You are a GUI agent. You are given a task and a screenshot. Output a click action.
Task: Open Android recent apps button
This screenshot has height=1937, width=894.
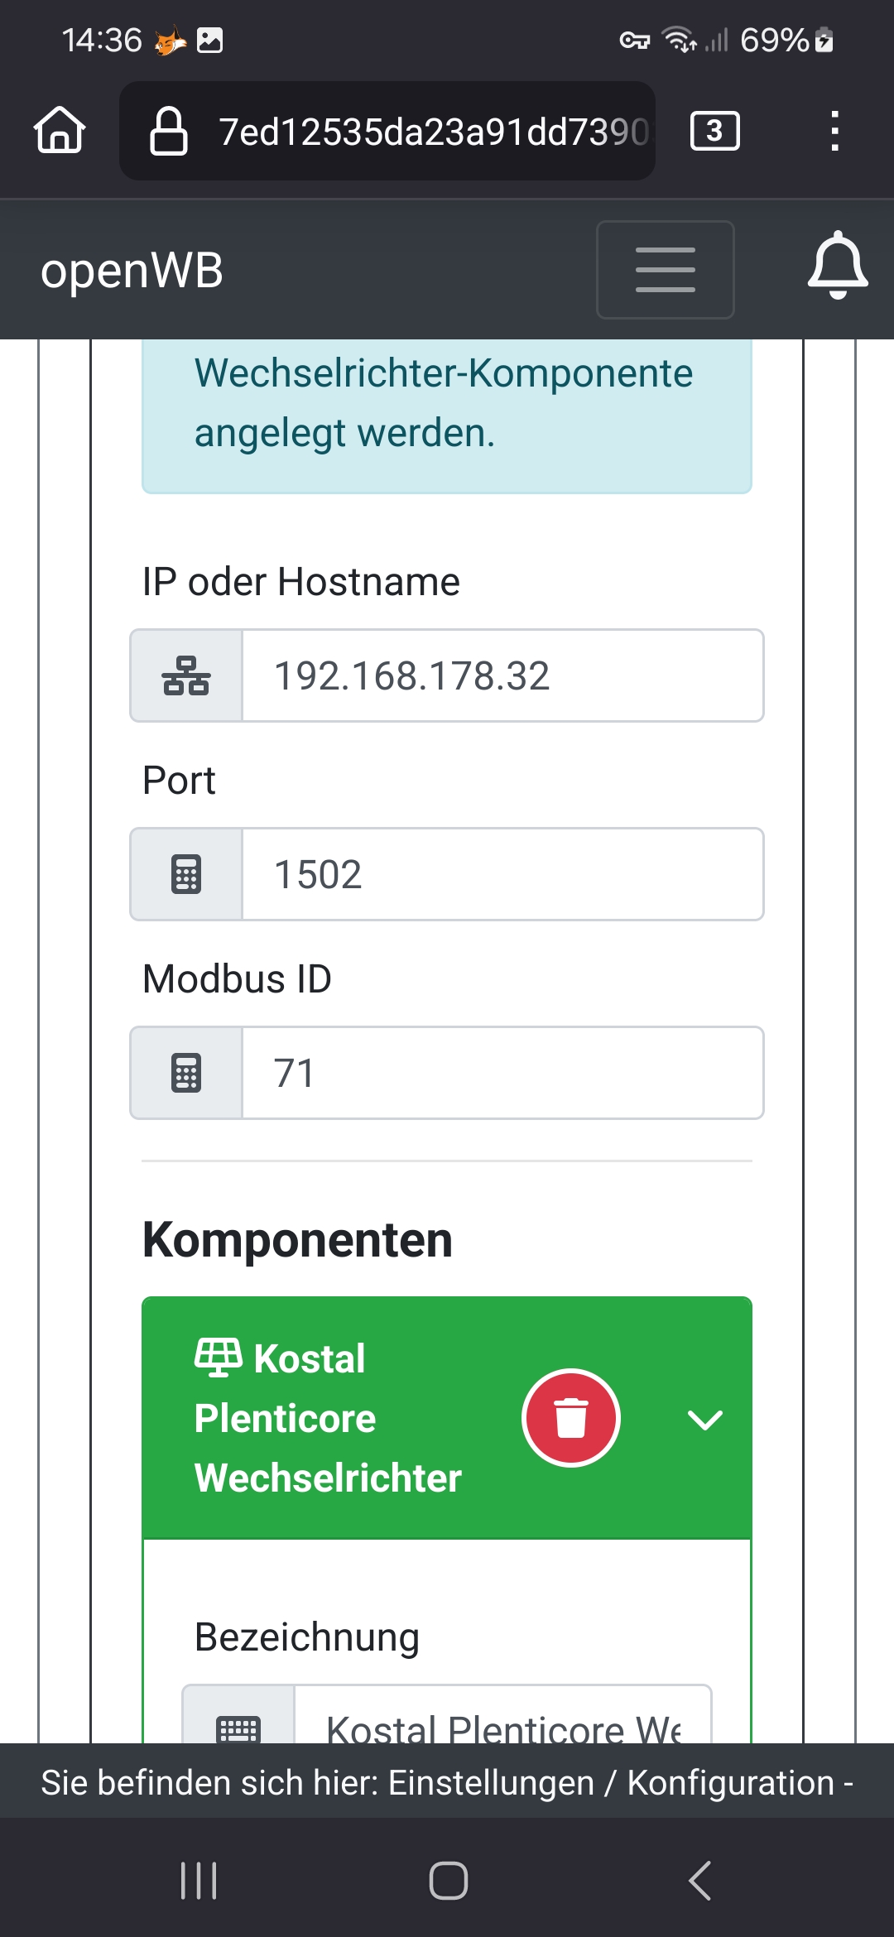(x=199, y=1881)
